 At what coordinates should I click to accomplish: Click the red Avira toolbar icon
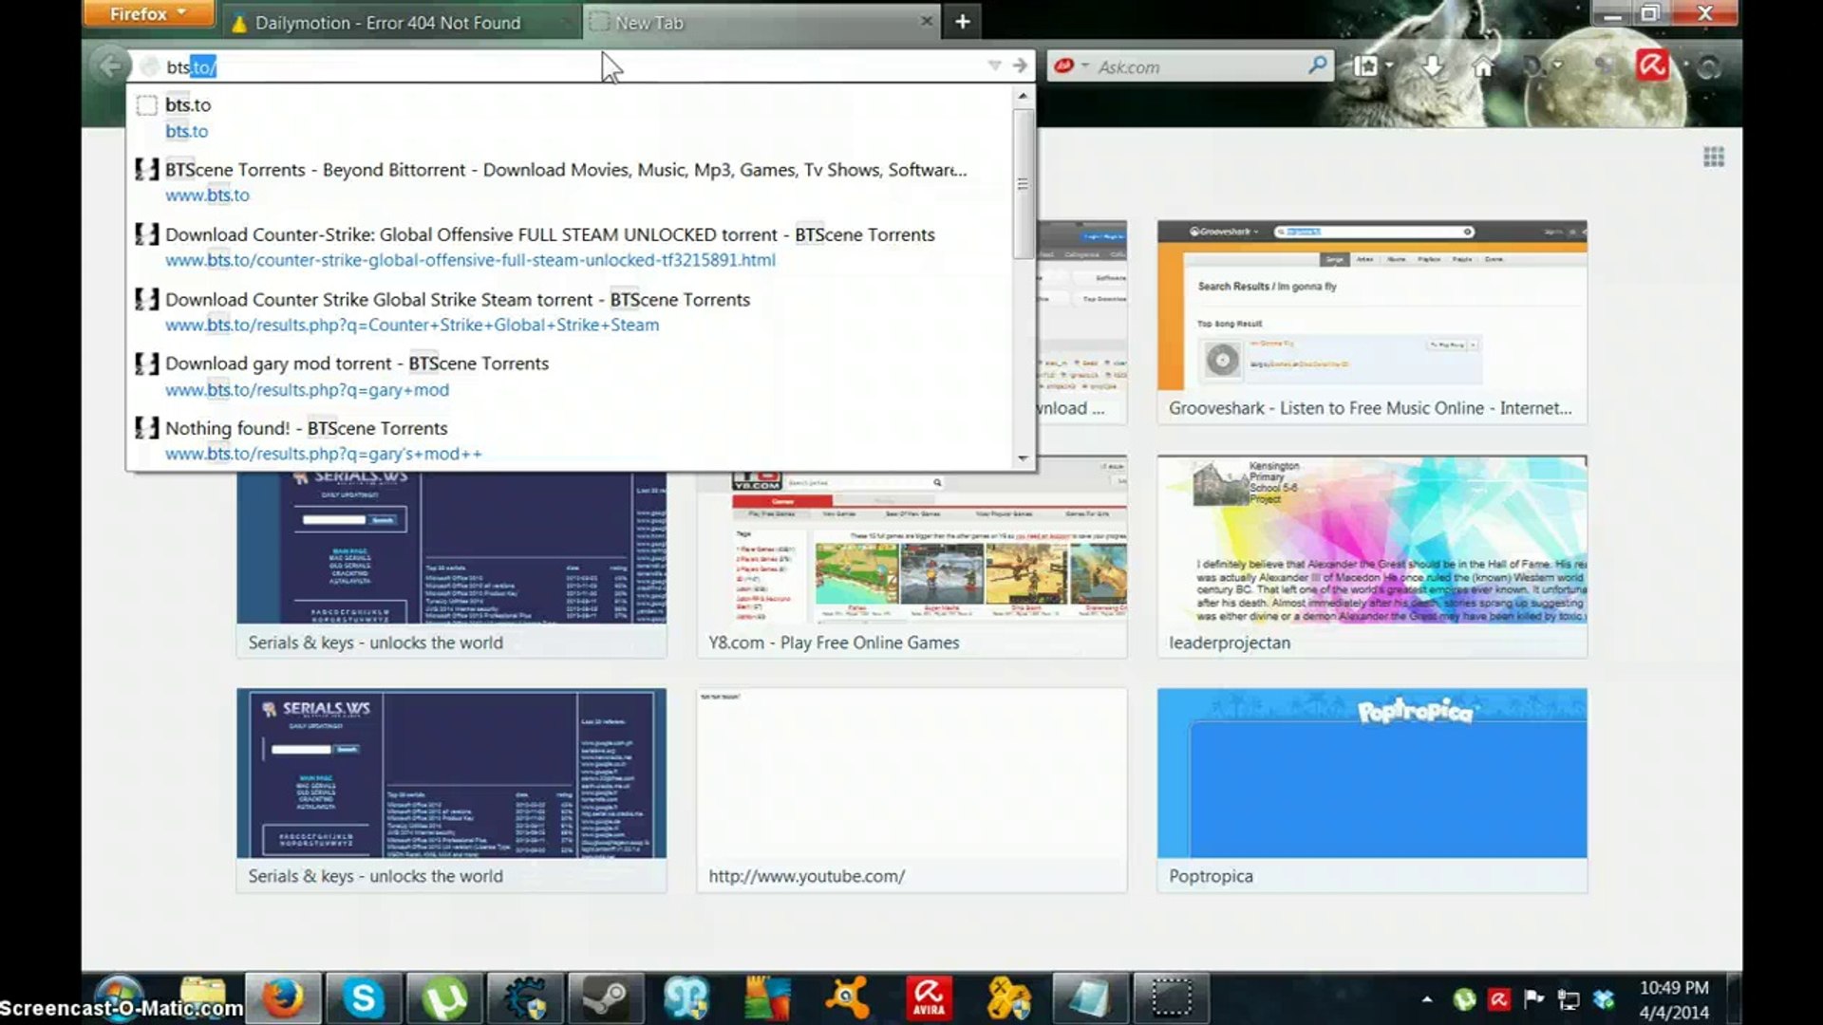point(1652,65)
